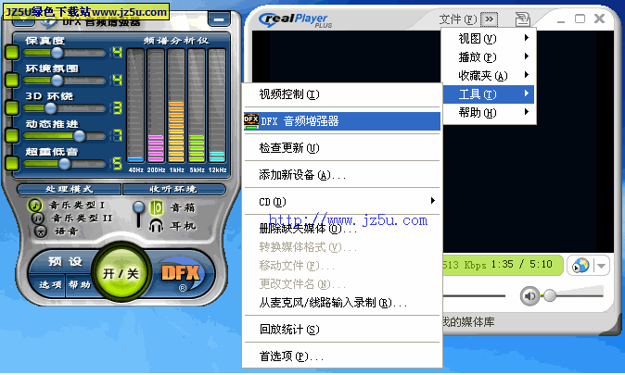Select 音乐类型 I processing mode
Viewport: 625px width, 375px height.
(x=35, y=206)
